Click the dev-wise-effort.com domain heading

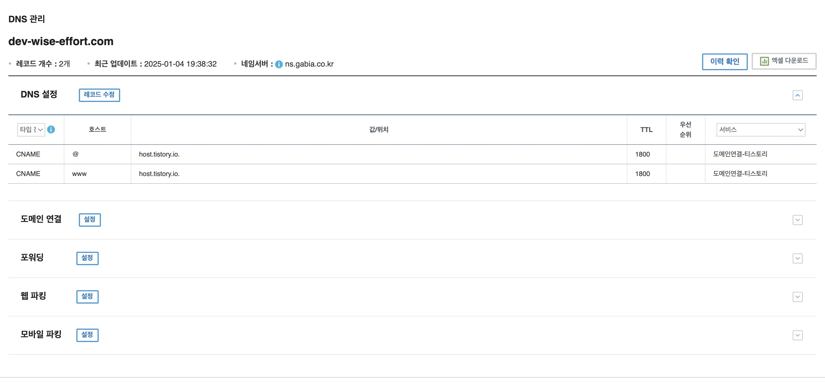click(x=61, y=41)
